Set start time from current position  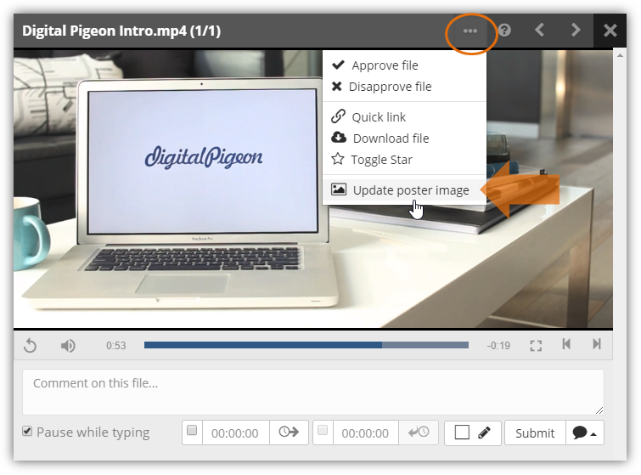point(289,433)
